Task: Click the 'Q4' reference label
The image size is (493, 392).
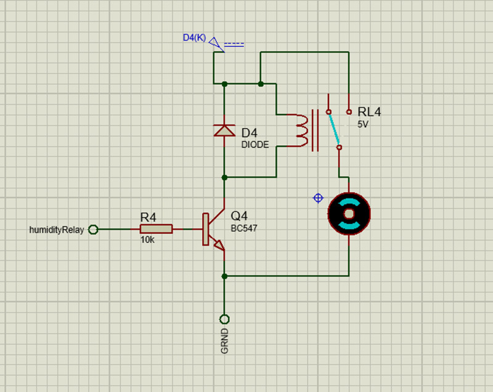Action: pyautogui.click(x=239, y=216)
